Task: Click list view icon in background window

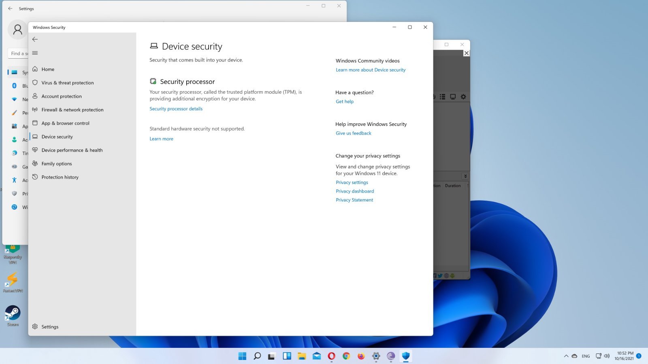Action: [442, 97]
